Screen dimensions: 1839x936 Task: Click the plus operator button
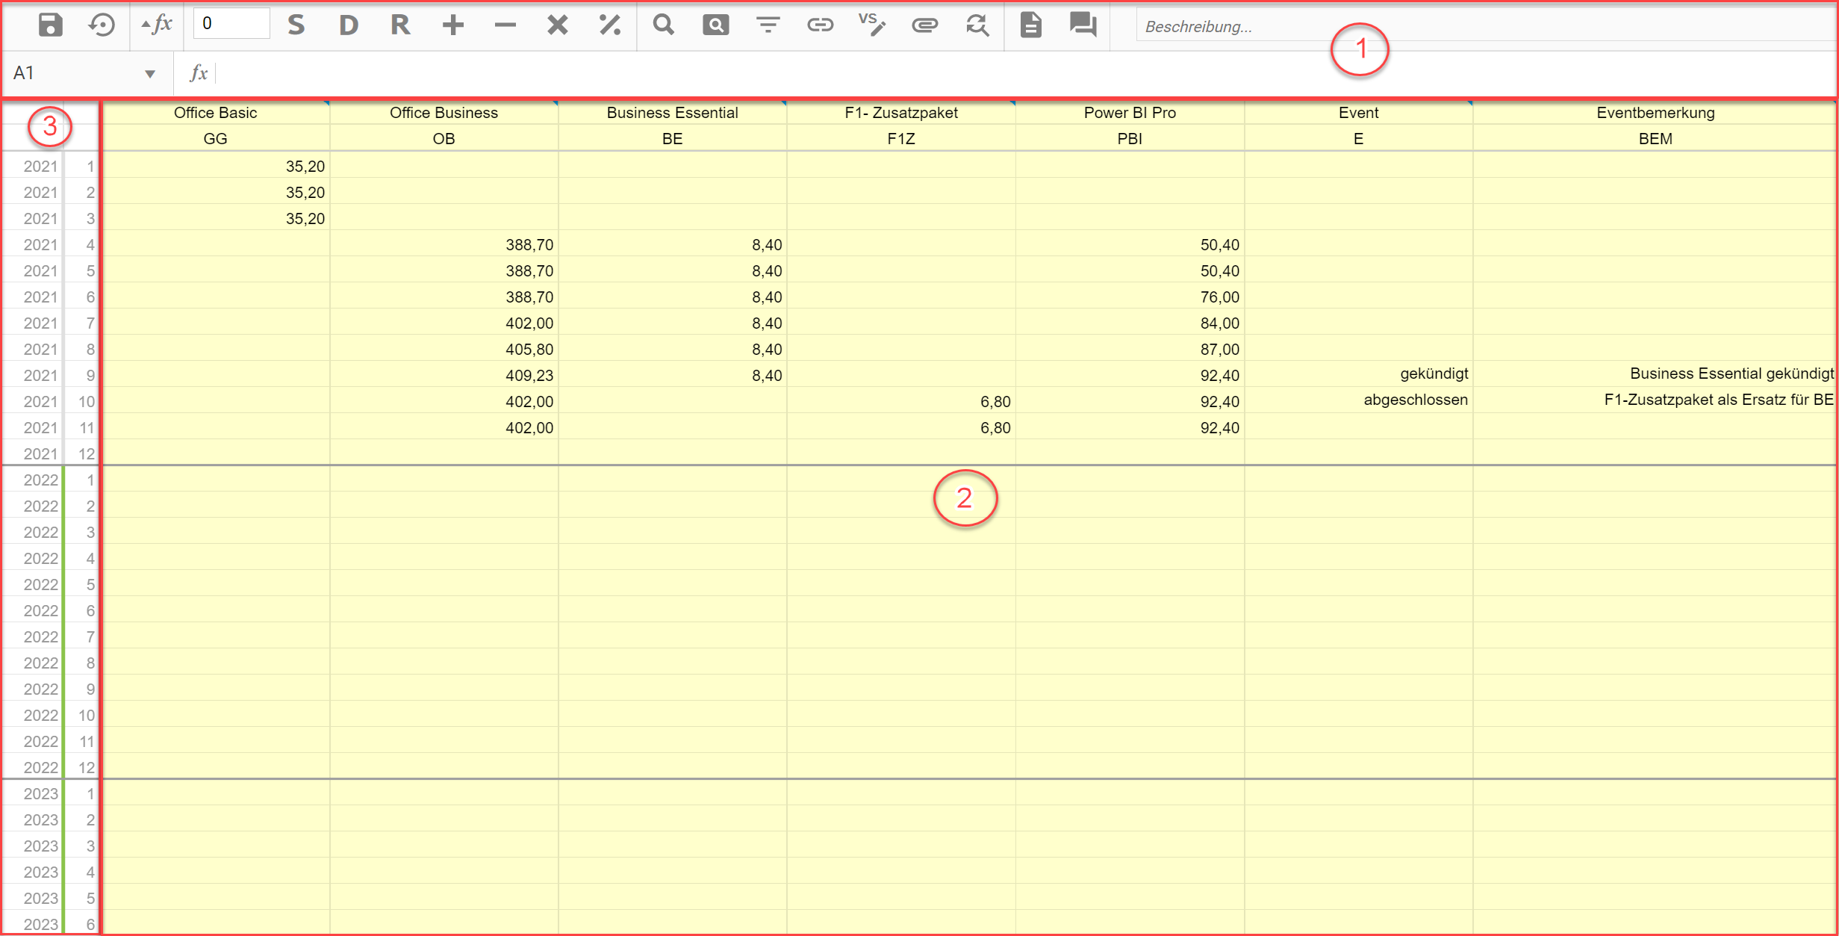tap(452, 25)
